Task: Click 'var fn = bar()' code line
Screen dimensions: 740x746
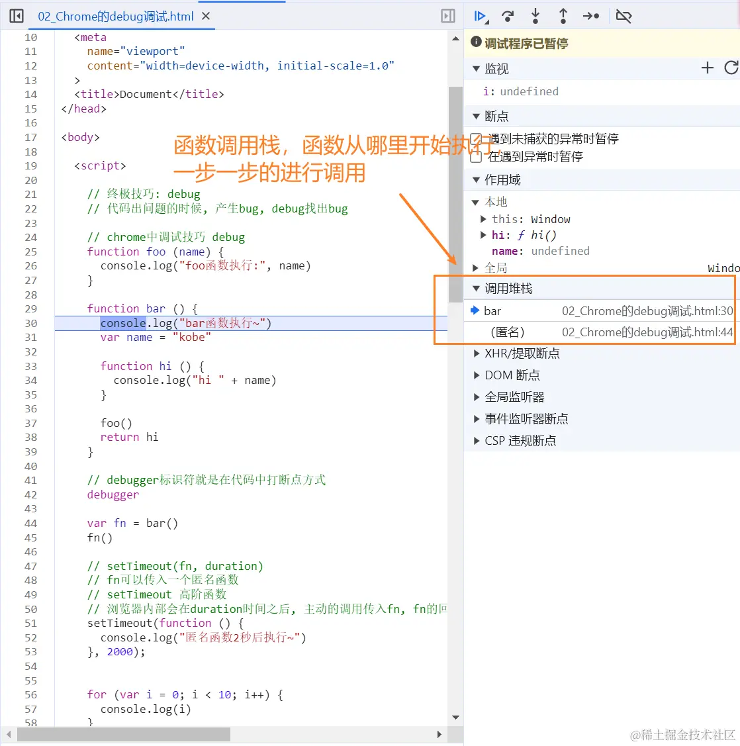Action: tap(133, 524)
